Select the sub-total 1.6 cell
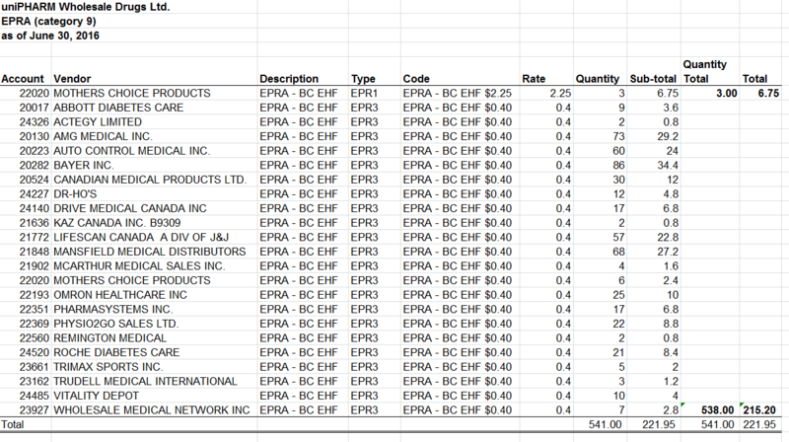789x442 pixels. (671, 266)
